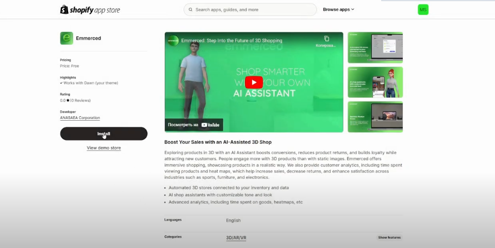Open the third thumbnail with product store
This screenshot has height=248, width=495.
click(x=375, y=117)
